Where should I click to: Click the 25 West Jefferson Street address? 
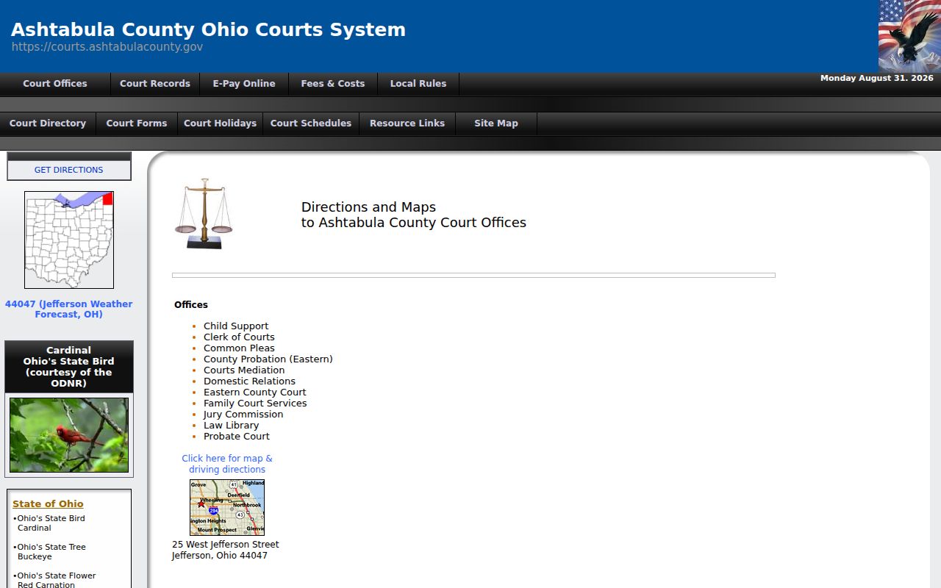pyautogui.click(x=226, y=550)
